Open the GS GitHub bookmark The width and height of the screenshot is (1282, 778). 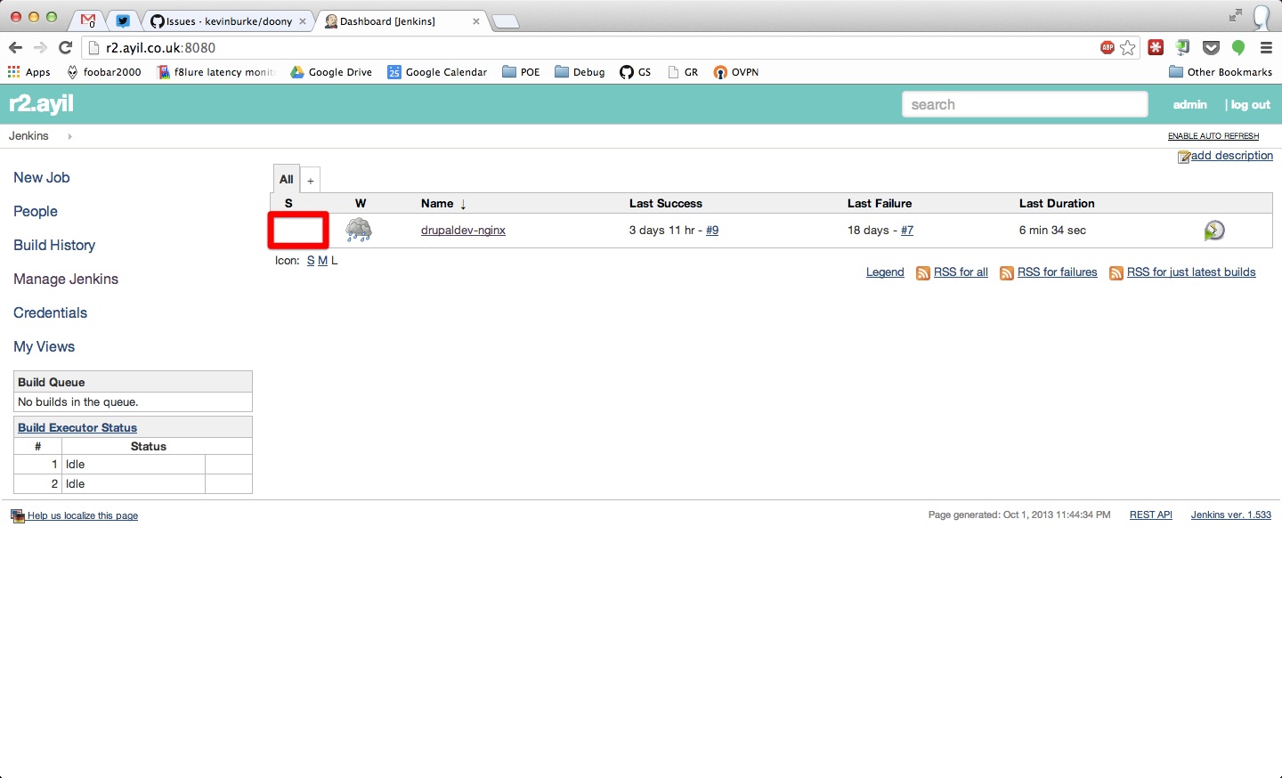click(x=636, y=72)
